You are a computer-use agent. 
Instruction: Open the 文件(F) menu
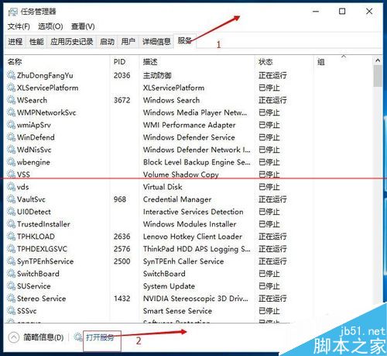coord(19,26)
